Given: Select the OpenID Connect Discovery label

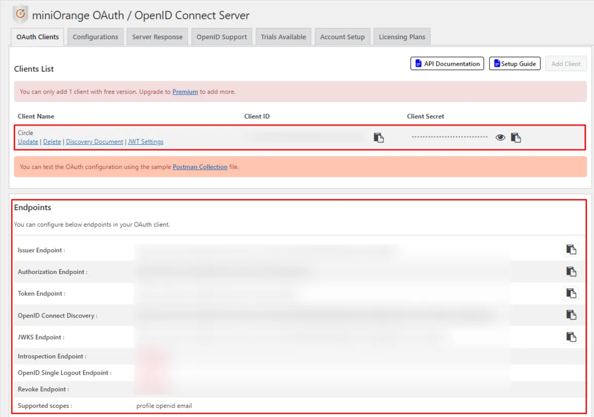Looking at the screenshot, I should coord(58,316).
